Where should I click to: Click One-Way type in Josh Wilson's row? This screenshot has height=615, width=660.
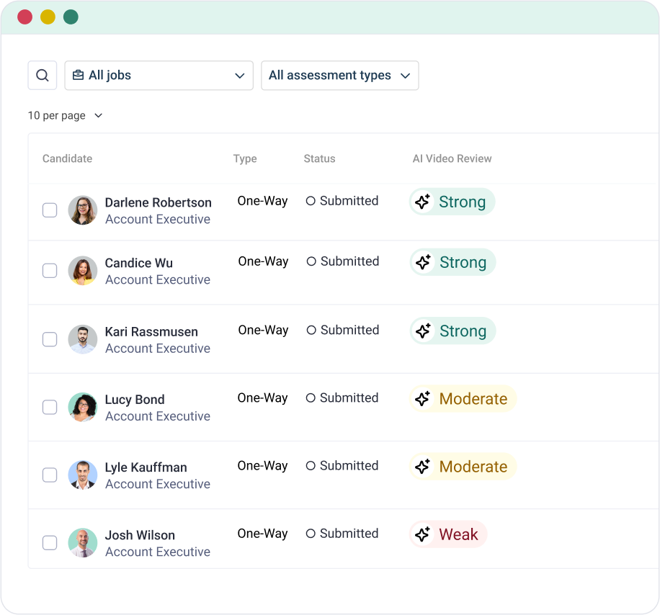click(263, 534)
